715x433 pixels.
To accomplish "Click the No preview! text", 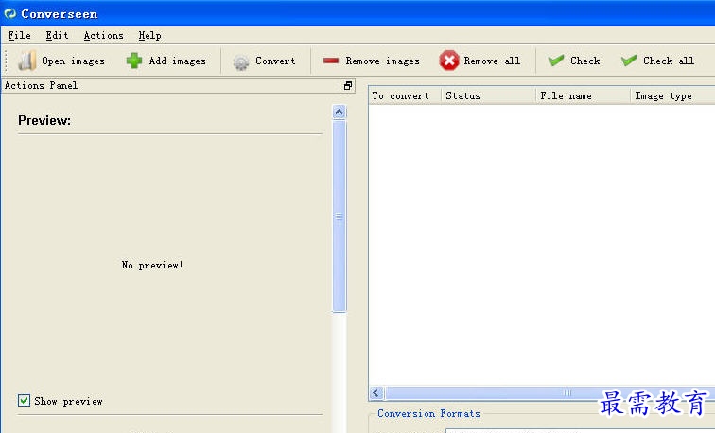I will tap(152, 265).
